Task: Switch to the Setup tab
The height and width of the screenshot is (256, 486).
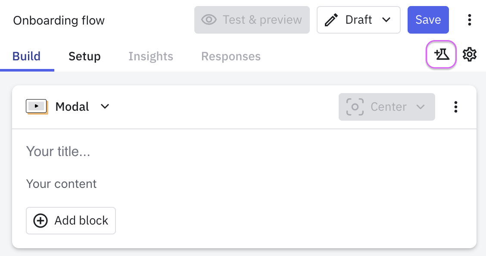Action: coord(84,56)
